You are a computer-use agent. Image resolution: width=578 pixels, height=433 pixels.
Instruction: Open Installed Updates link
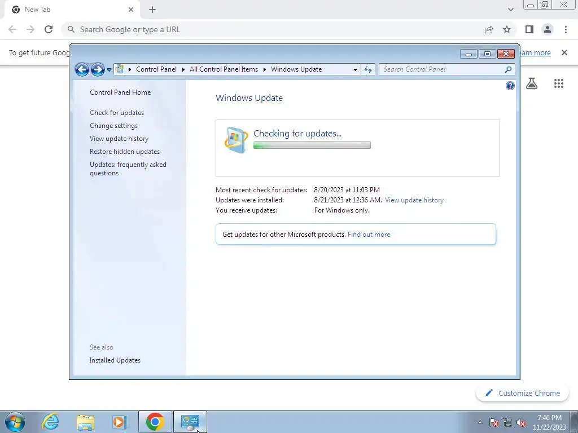(115, 360)
